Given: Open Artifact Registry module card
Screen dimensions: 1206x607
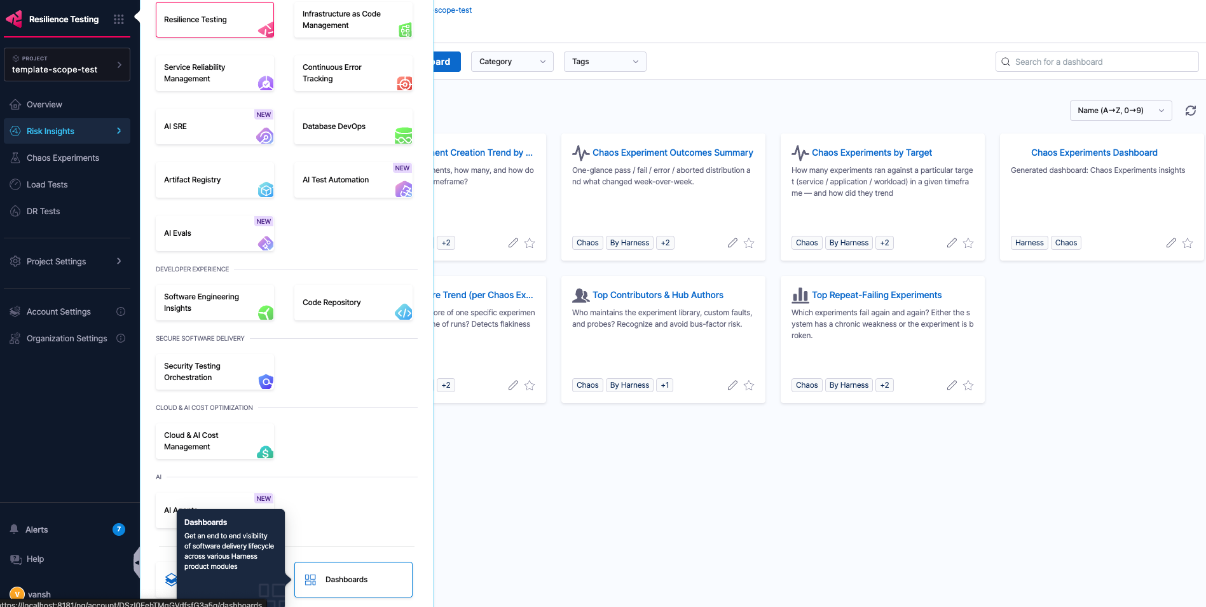Looking at the screenshot, I should tap(215, 180).
